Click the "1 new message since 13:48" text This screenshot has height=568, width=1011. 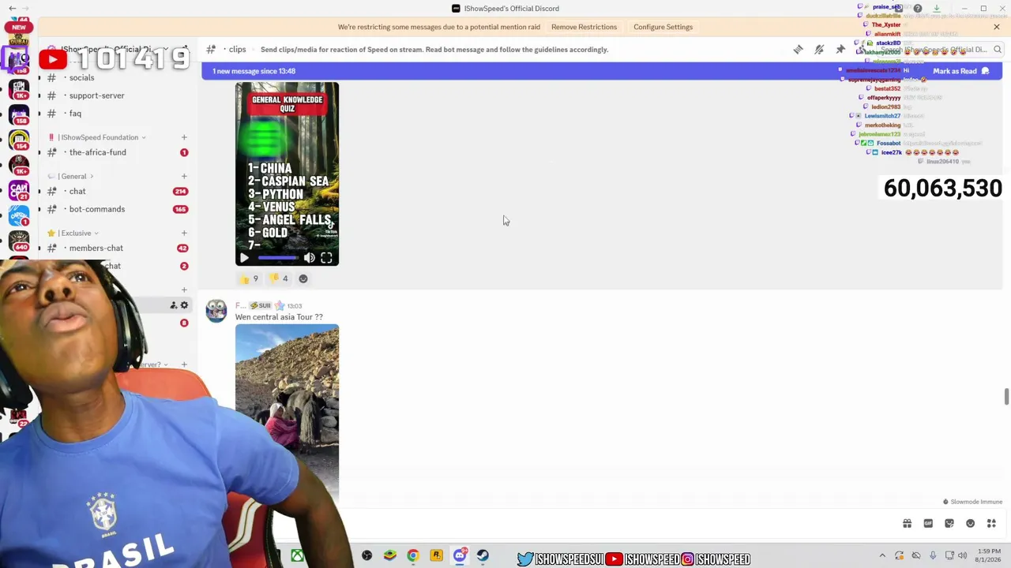pyautogui.click(x=254, y=71)
